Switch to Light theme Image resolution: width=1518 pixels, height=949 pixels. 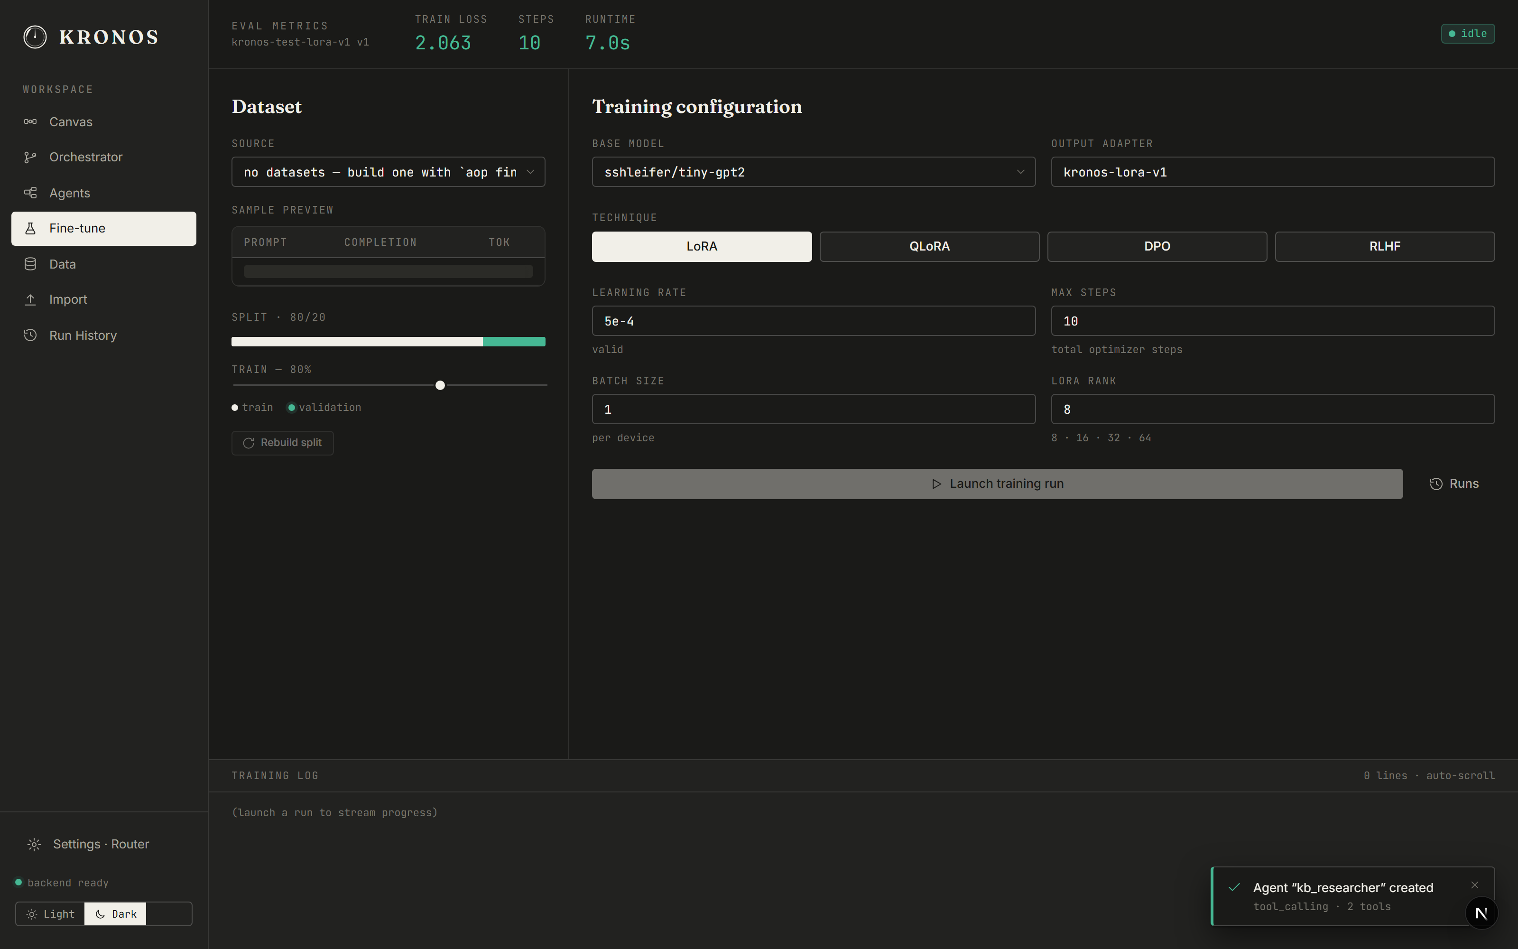pyautogui.click(x=50, y=914)
